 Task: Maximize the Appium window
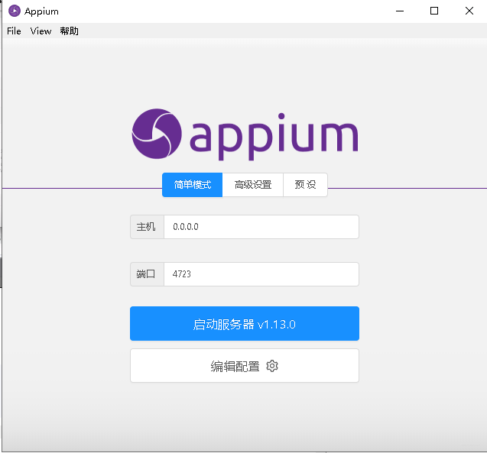[x=434, y=11]
